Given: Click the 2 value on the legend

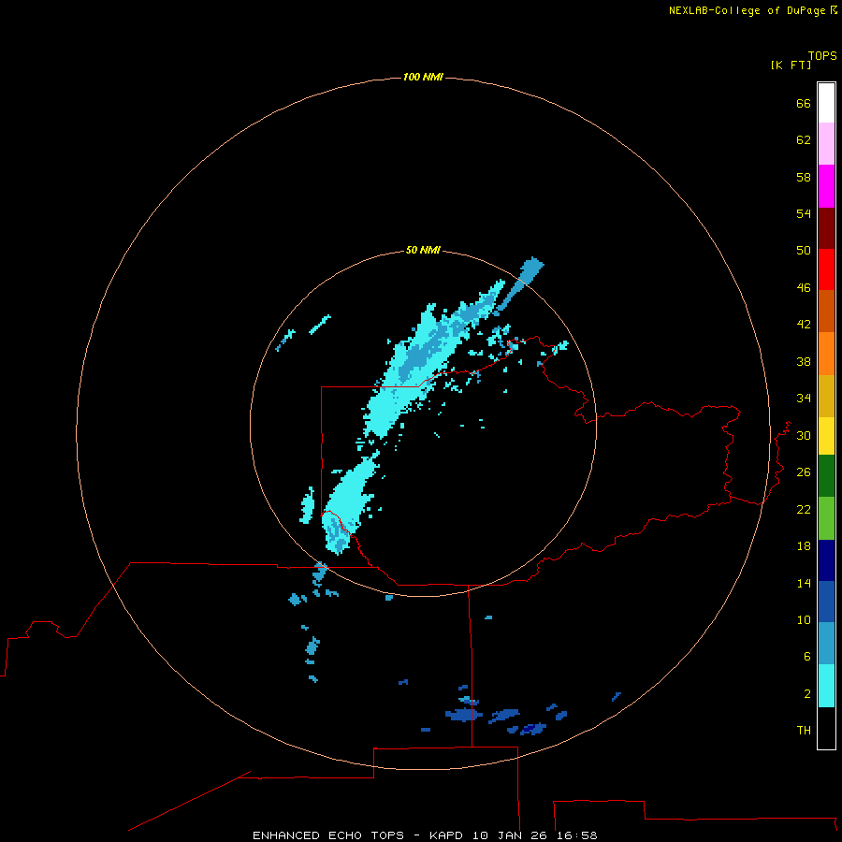Looking at the screenshot, I should click(807, 693).
